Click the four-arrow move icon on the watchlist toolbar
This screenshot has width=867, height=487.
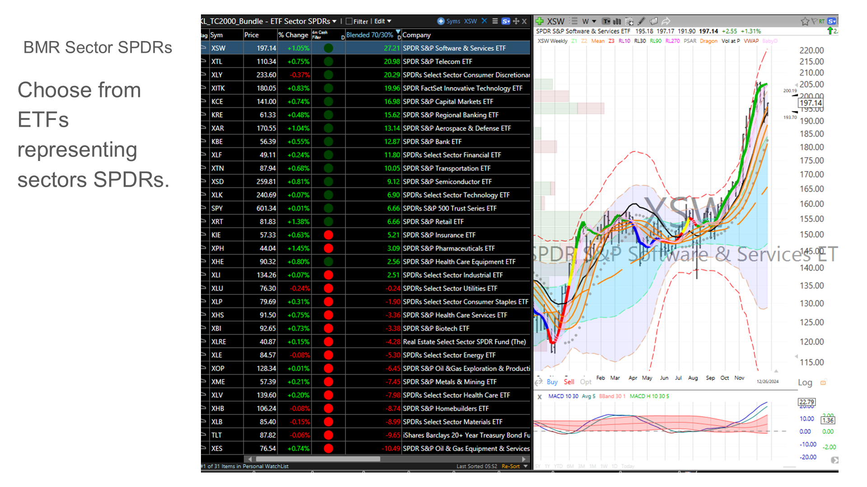coord(517,21)
